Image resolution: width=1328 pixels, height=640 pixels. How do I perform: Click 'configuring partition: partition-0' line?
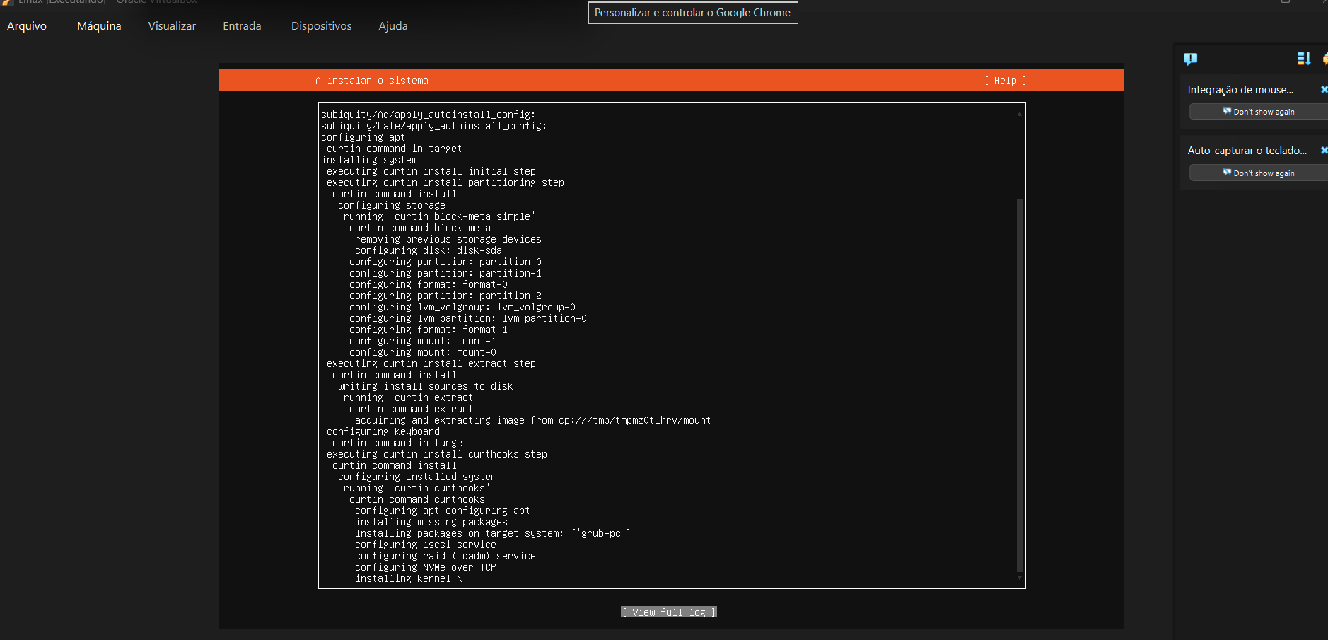[445, 262]
